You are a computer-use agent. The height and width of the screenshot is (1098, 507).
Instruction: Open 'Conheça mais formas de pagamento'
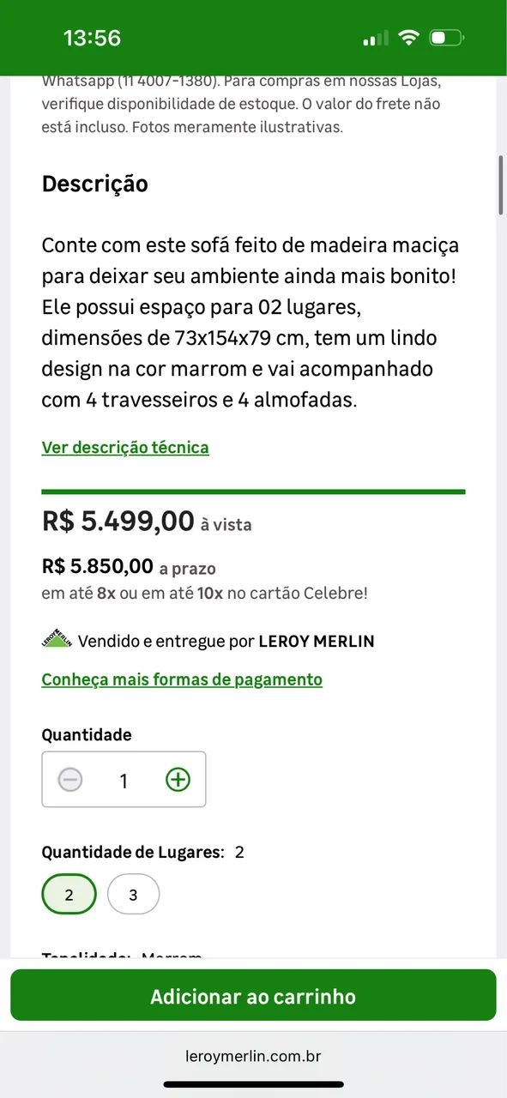pyautogui.click(x=181, y=679)
